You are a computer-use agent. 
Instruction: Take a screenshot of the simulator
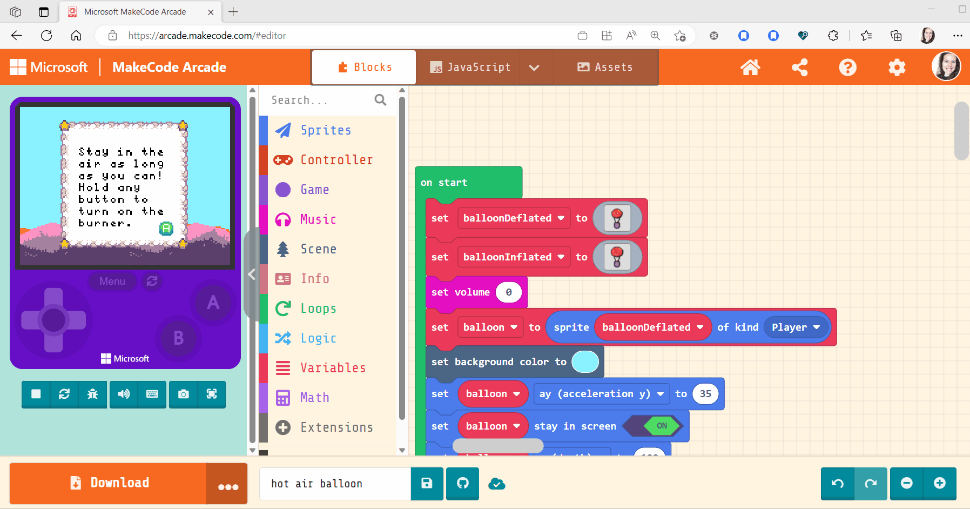pos(183,394)
